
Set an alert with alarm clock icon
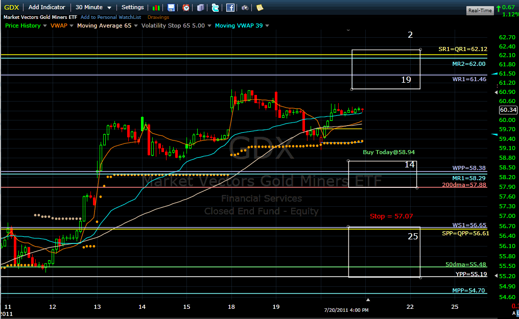(x=186, y=8)
